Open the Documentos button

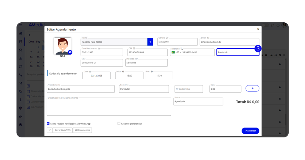[83, 130]
